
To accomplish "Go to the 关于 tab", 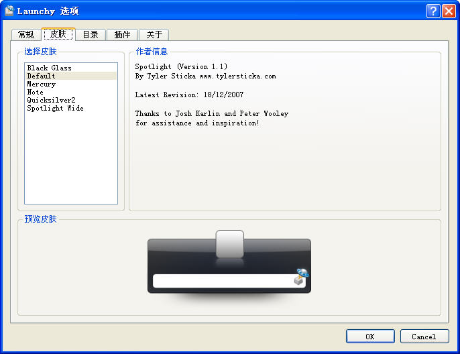I will click(154, 35).
